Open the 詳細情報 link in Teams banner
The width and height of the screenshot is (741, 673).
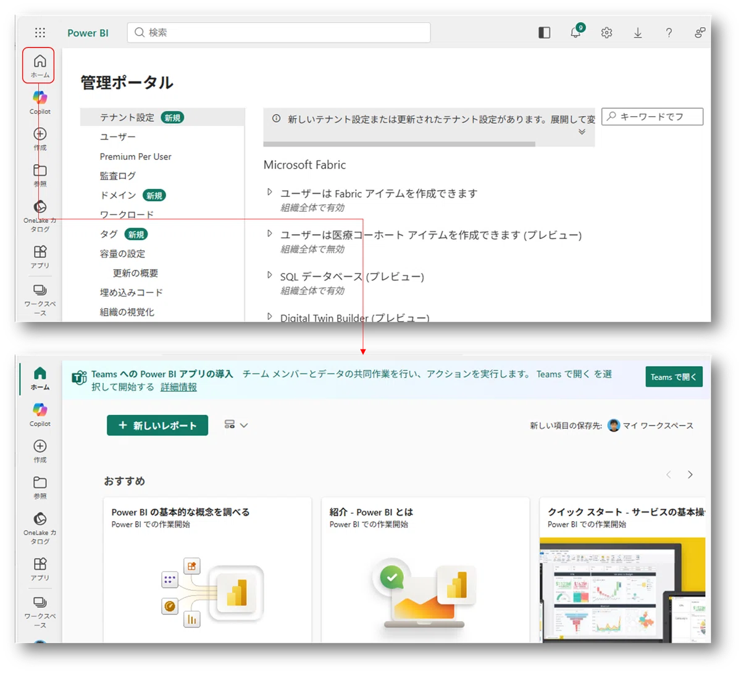(x=178, y=387)
